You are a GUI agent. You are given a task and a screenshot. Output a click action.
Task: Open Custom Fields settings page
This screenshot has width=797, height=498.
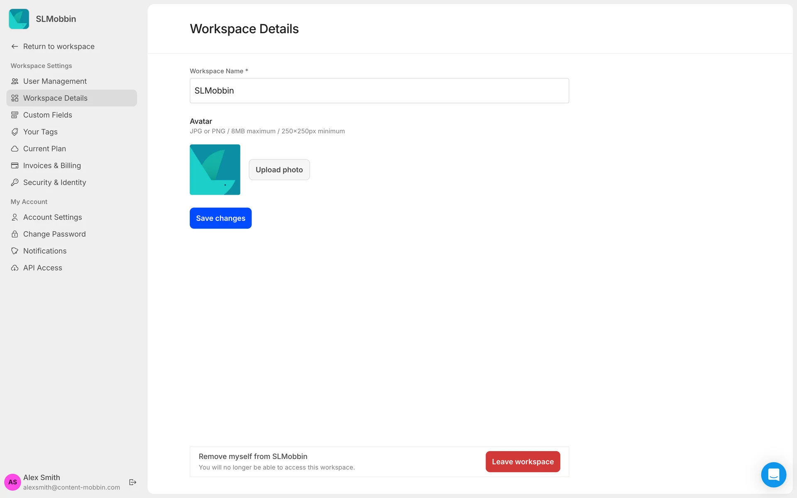point(48,115)
